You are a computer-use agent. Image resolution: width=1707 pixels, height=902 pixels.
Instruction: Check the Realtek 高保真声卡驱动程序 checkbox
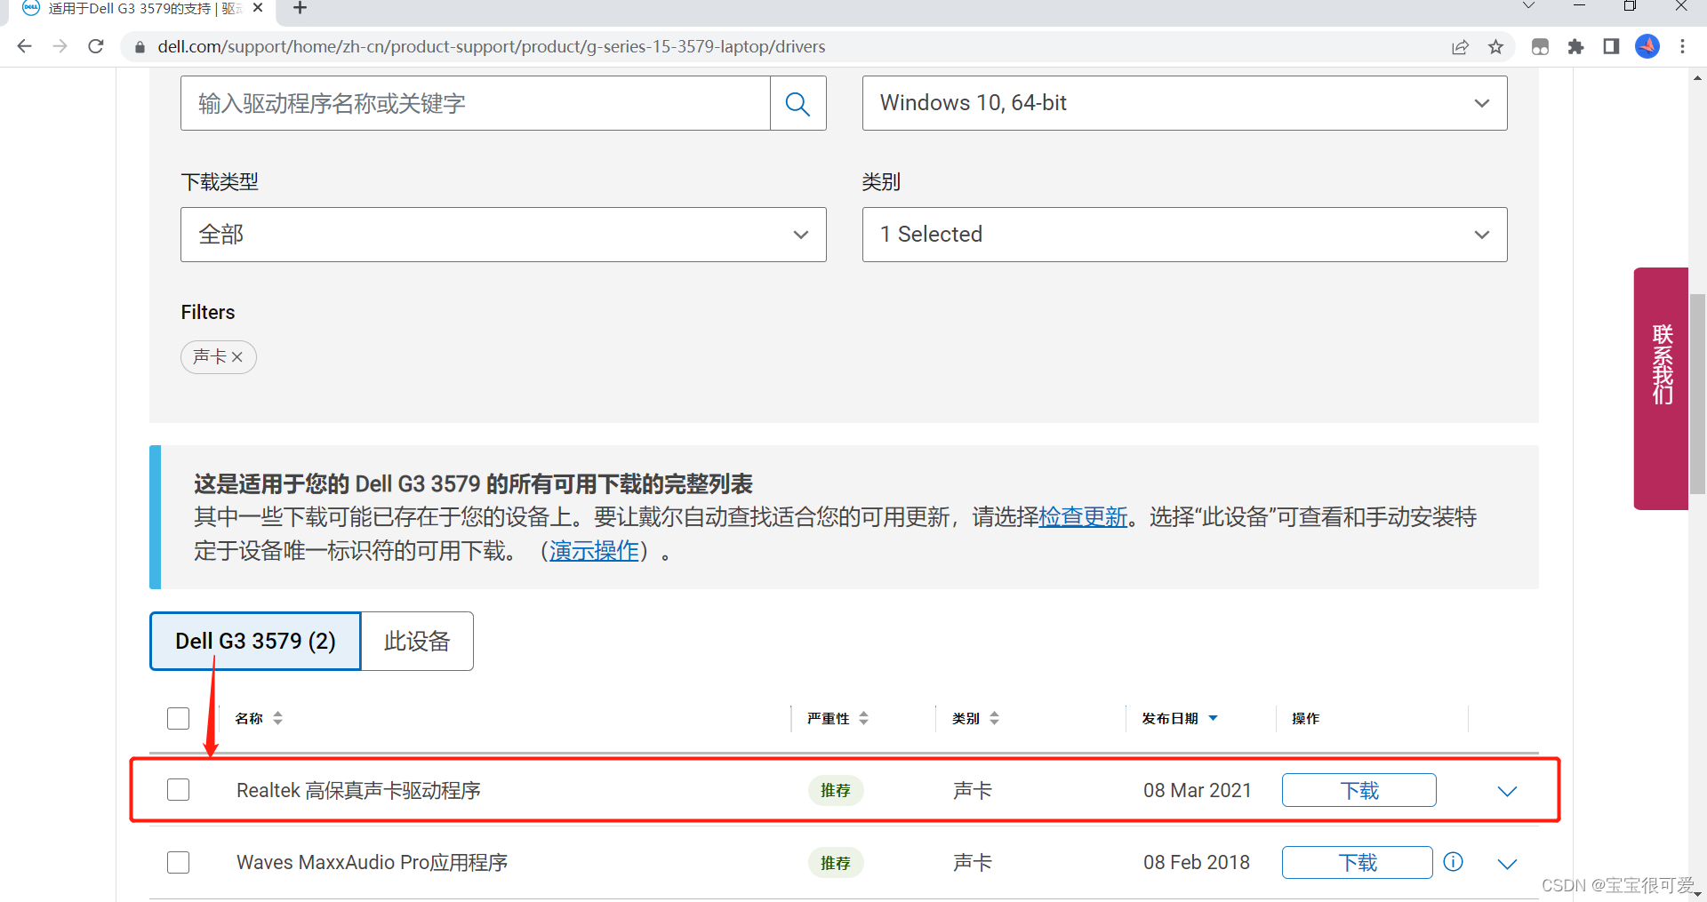[x=178, y=789]
